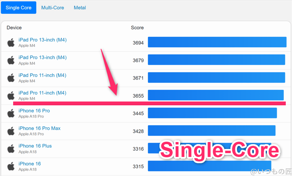Click Apple logo in the 3655 score row

(x=11, y=95)
